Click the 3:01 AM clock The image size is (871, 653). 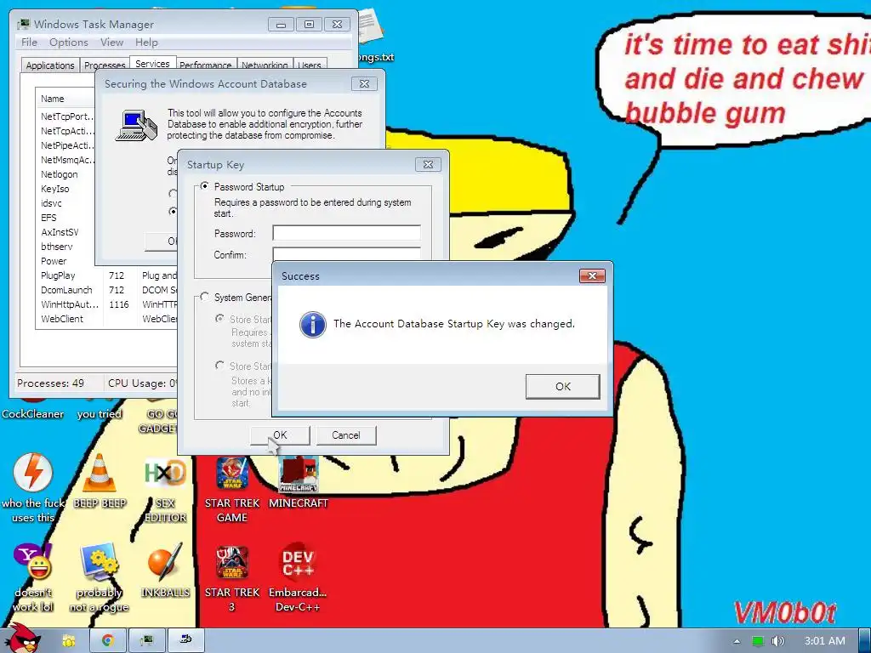click(824, 641)
